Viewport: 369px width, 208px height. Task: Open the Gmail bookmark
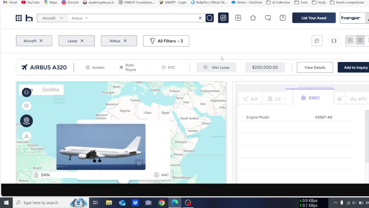pos(10,2)
